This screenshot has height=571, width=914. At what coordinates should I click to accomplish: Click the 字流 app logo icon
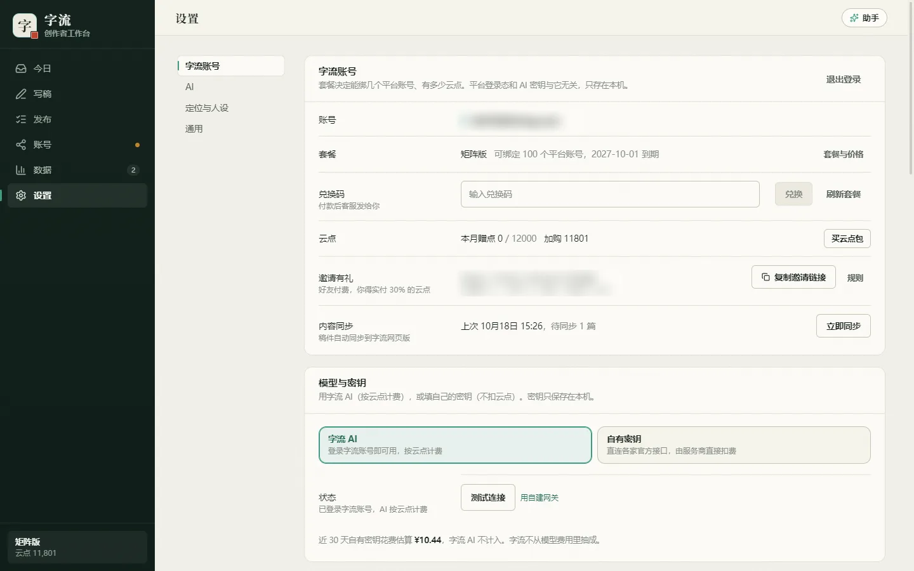click(x=25, y=25)
